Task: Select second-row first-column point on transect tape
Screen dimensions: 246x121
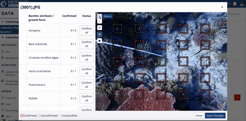Action: [x=117, y=45]
